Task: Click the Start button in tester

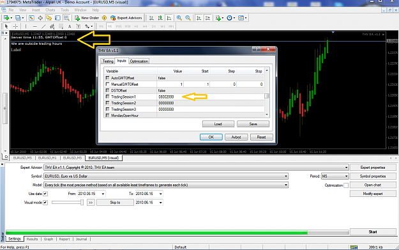Action: click(373, 231)
